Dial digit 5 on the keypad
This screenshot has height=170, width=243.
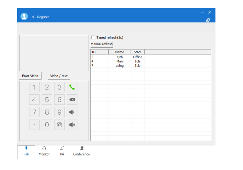(47, 100)
